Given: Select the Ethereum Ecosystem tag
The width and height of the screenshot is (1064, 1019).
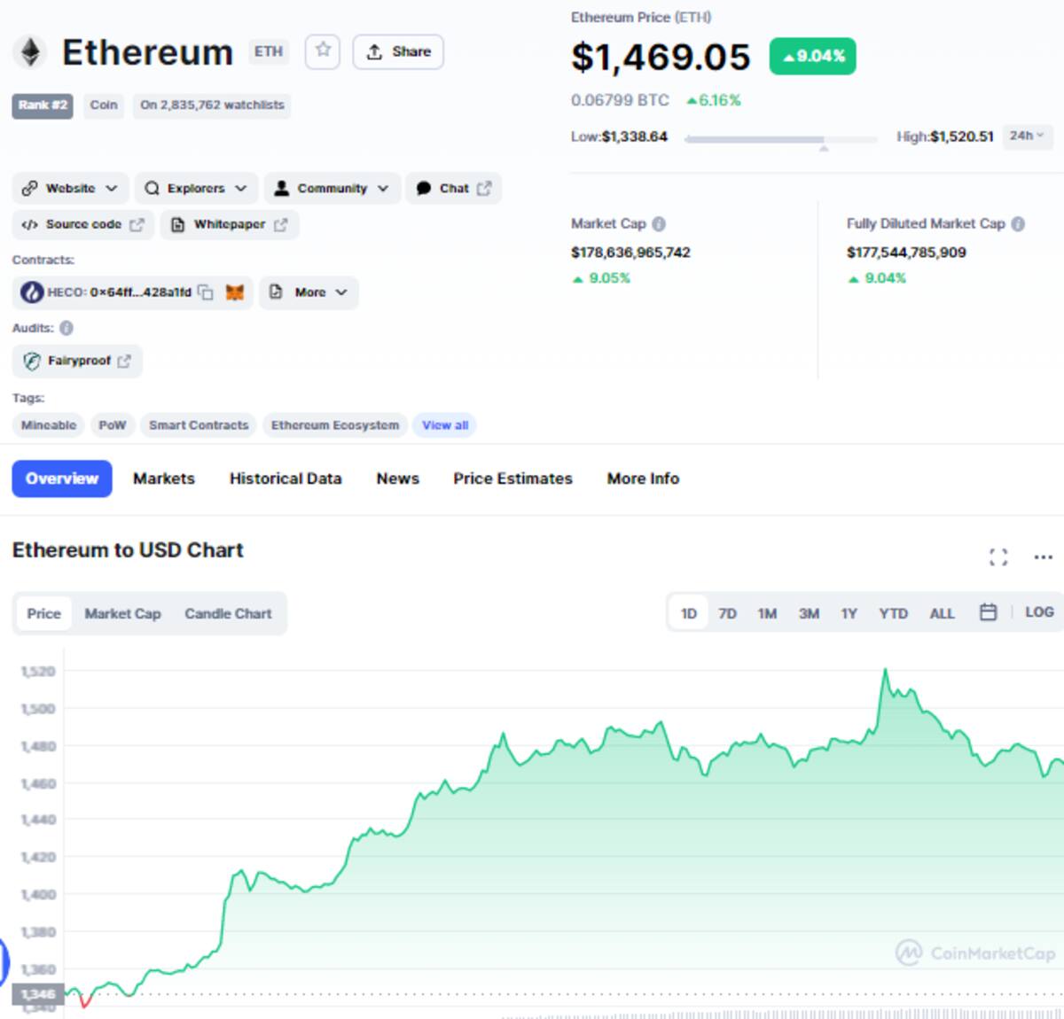Looking at the screenshot, I should click(335, 425).
